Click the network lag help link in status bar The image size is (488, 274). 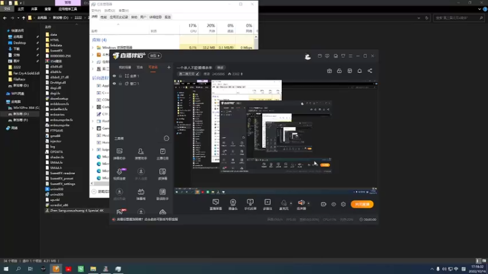[x=147, y=219]
